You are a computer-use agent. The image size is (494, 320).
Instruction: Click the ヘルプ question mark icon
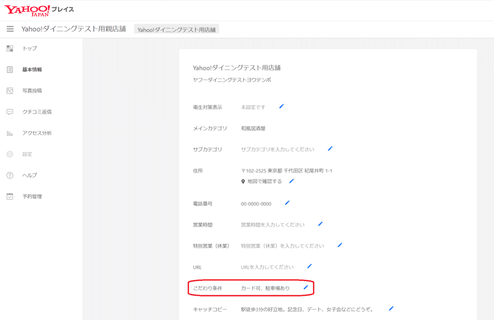tap(10, 175)
